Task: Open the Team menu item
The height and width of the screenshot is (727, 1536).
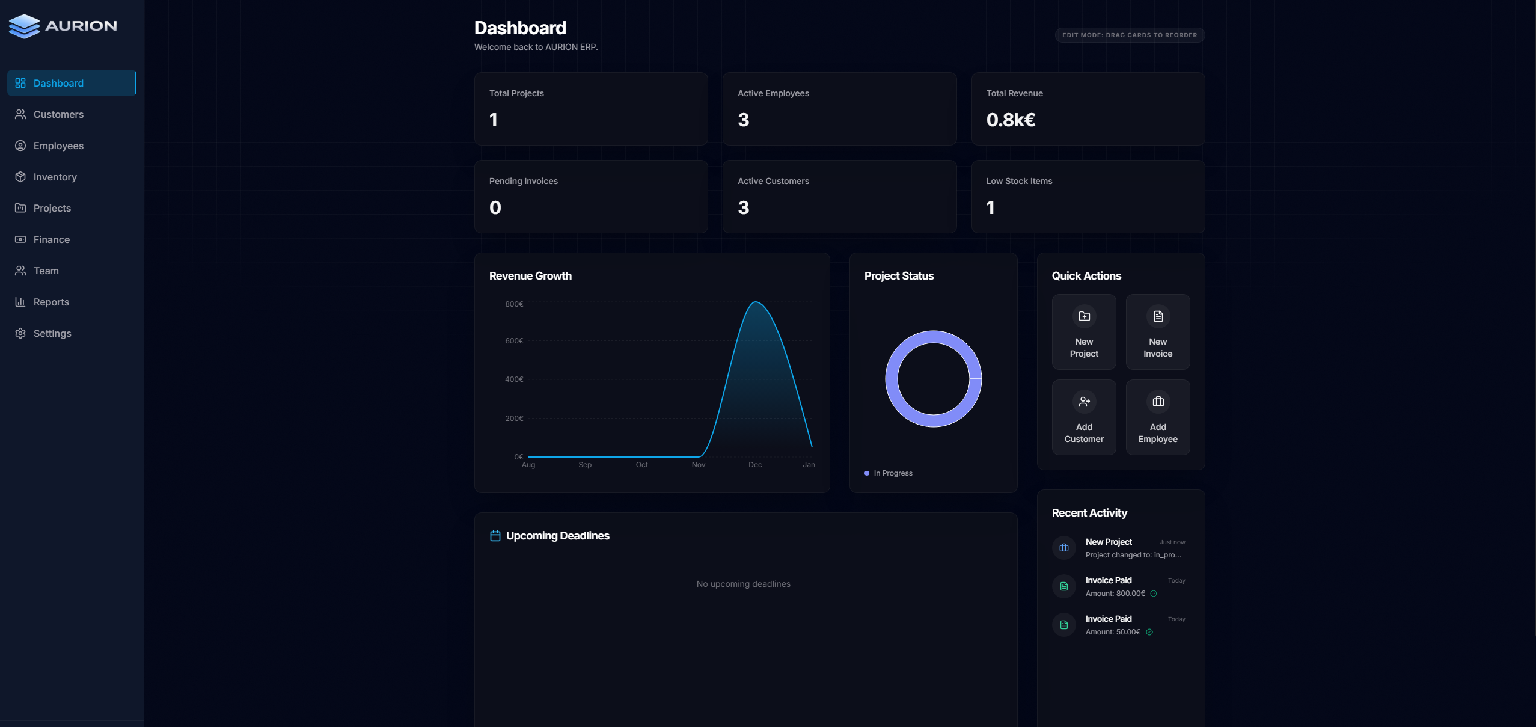Action: [x=46, y=271]
